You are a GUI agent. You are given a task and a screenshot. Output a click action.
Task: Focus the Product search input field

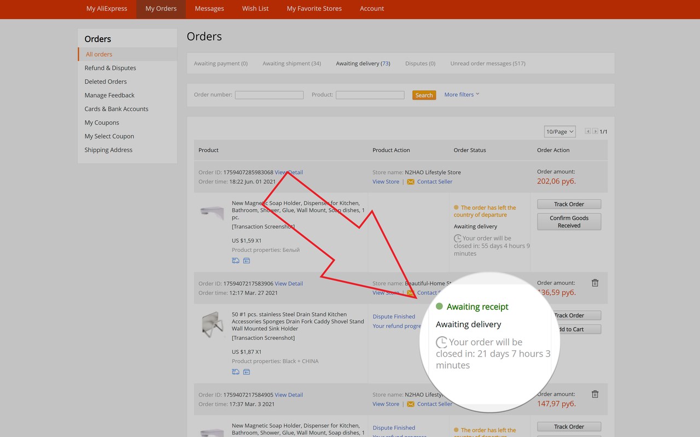click(370, 95)
